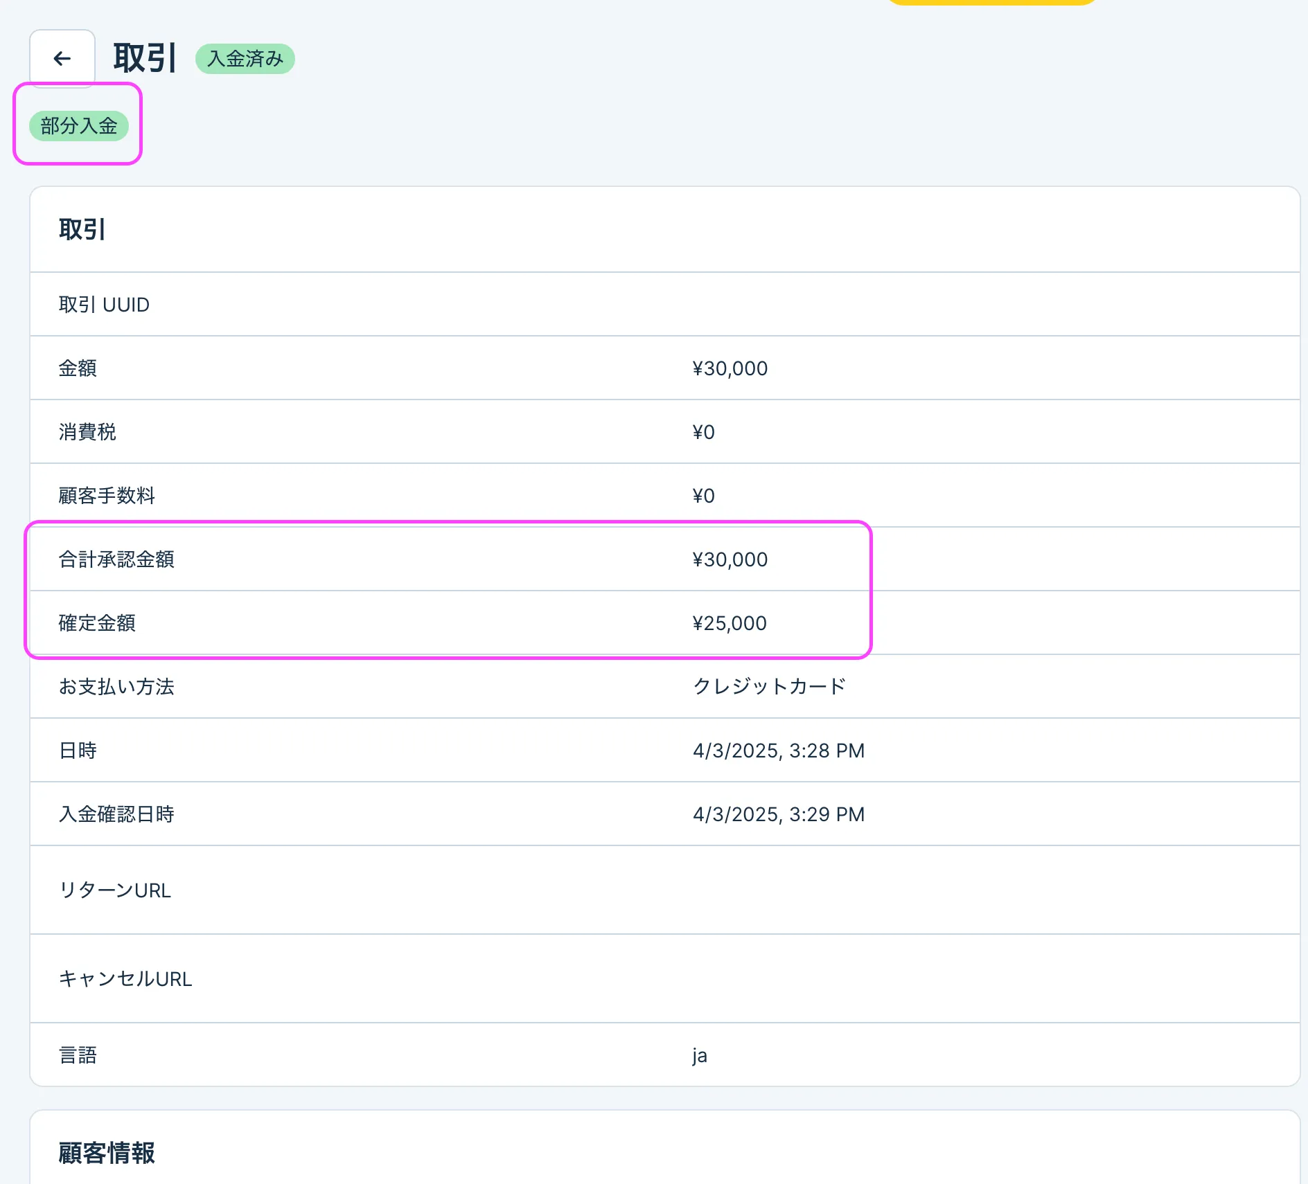Screen dimensions: 1308x1184
Task: Select the 取引 UUID row label
Action: pos(104,305)
